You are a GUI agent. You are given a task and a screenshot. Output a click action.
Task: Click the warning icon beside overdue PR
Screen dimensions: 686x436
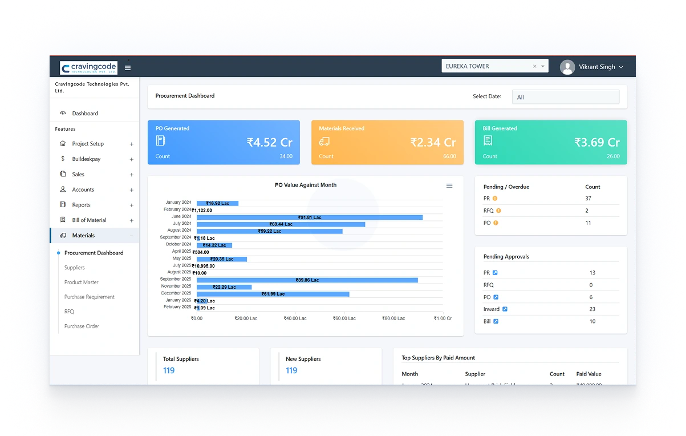pos(495,199)
